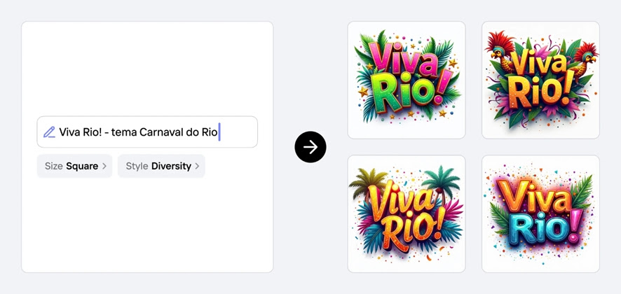
Task: Click the left red-feathered bird in Viva Rio image
Action: (499, 52)
